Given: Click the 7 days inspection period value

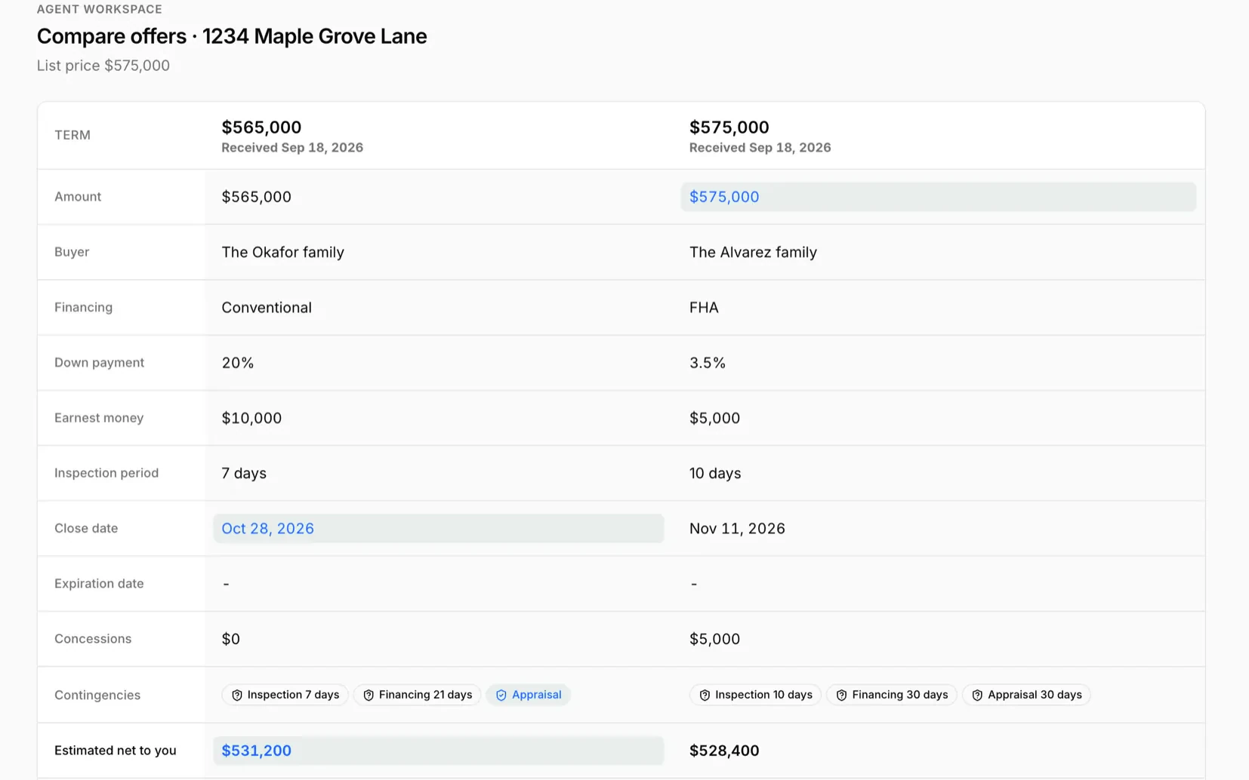Looking at the screenshot, I should 244,474.
